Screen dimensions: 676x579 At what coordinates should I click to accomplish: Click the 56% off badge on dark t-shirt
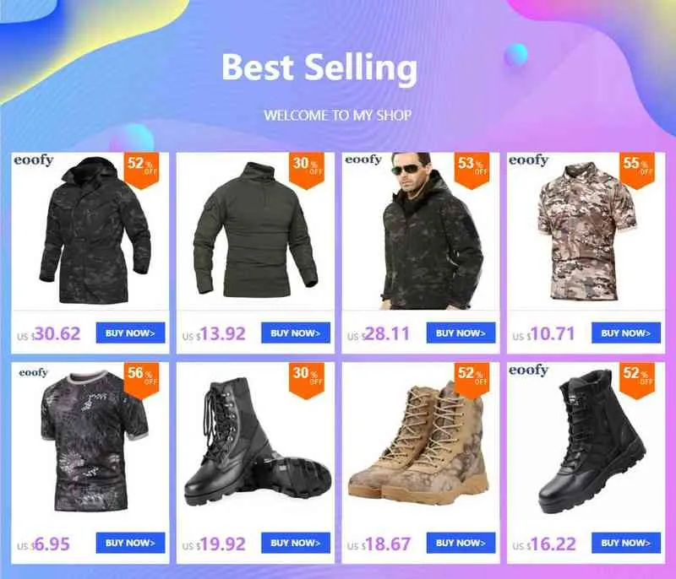141,380
